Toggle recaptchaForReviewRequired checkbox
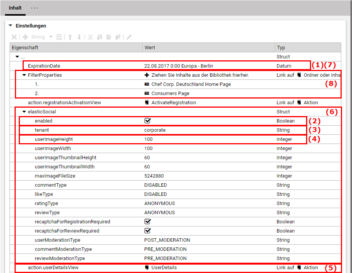This screenshot has width=352, height=273. pos(147,231)
